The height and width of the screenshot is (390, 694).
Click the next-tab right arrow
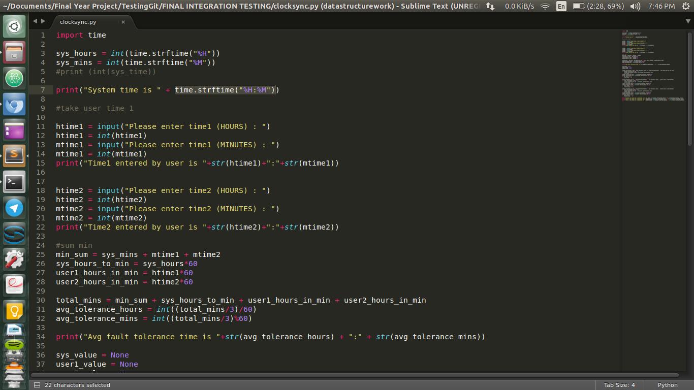(x=43, y=21)
